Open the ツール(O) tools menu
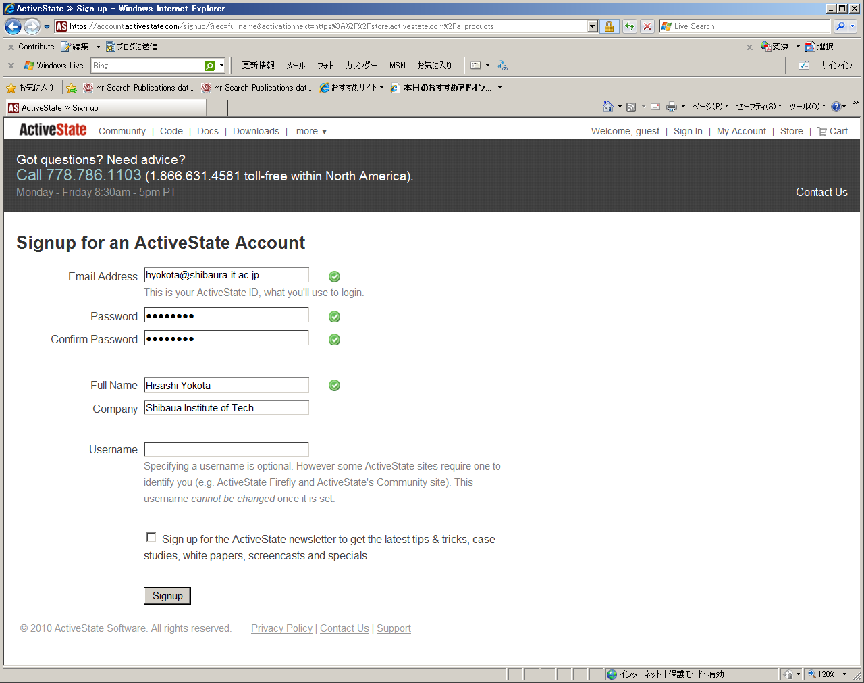The width and height of the screenshot is (864, 683). coord(807,107)
